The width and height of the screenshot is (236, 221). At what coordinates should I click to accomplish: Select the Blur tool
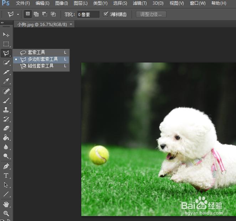click(x=6, y=147)
